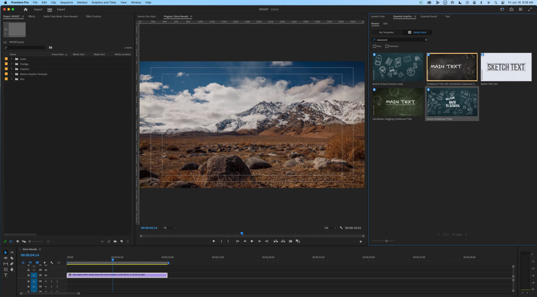Switch to the Essential Sound panel tab
Screen dimensions: 537x297
[428, 16]
